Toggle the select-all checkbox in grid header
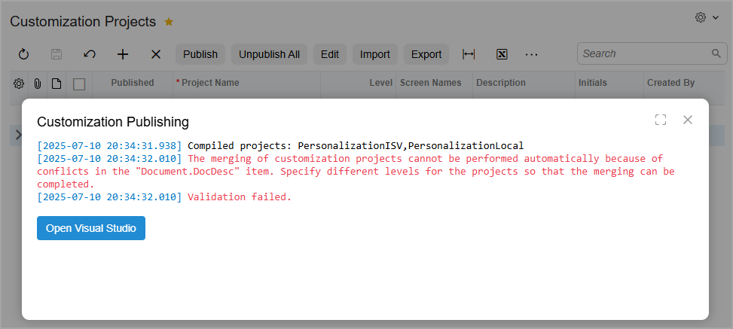 tap(79, 84)
